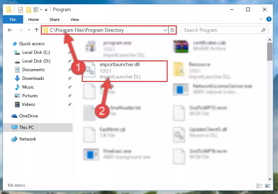Select the Resource zipped folder

(x=201, y=70)
